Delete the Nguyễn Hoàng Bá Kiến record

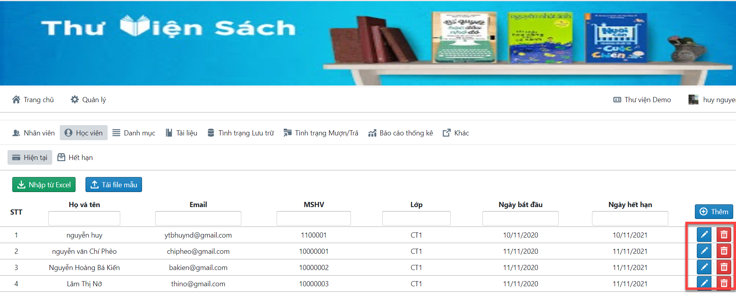(724, 267)
